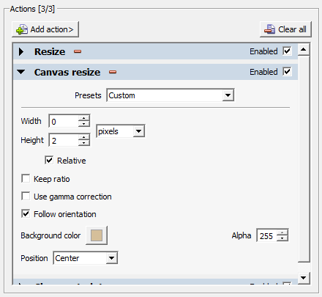Remove the Resize action via red minus icon
Screen dimensions: 322x297
point(78,51)
